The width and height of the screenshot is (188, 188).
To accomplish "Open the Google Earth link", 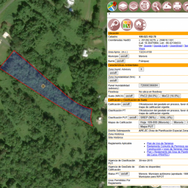I will coord(161,46).
